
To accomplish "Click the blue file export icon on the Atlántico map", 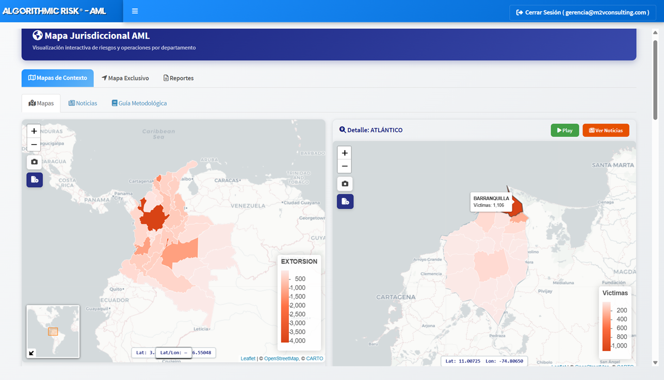I will coord(345,201).
